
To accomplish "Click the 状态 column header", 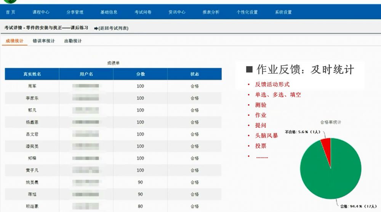I will [194, 74].
